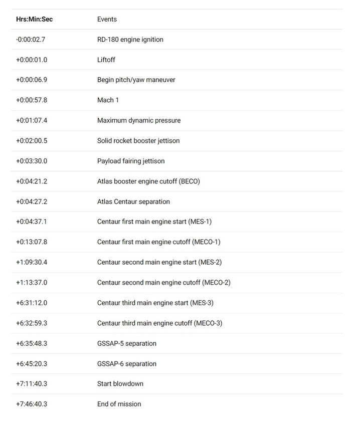Select Centaur second main engine cutoff (MECO-2)
The width and height of the screenshot is (351, 433).
[x=163, y=283]
